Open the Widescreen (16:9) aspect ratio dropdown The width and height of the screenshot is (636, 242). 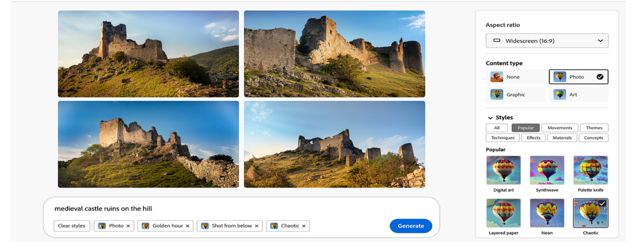[547, 41]
